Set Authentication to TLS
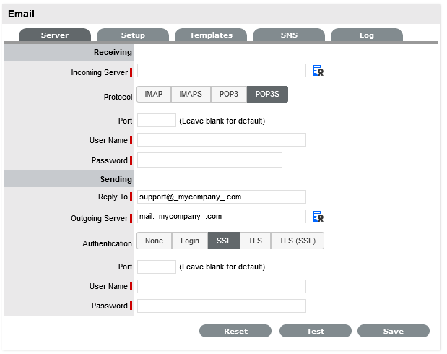Viewport: 447px width, 354px height. click(x=255, y=241)
